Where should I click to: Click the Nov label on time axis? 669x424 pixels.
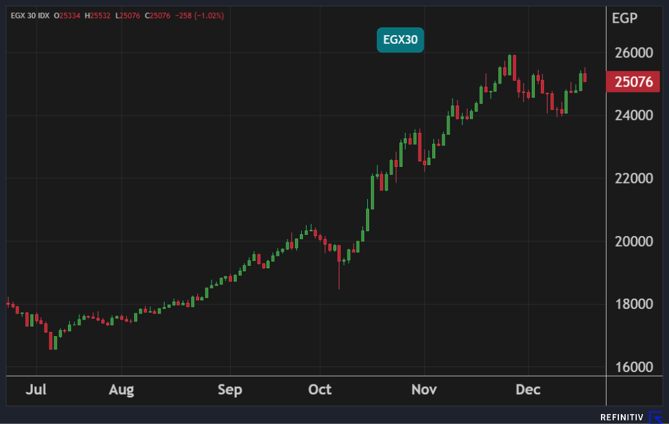tap(424, 390)
